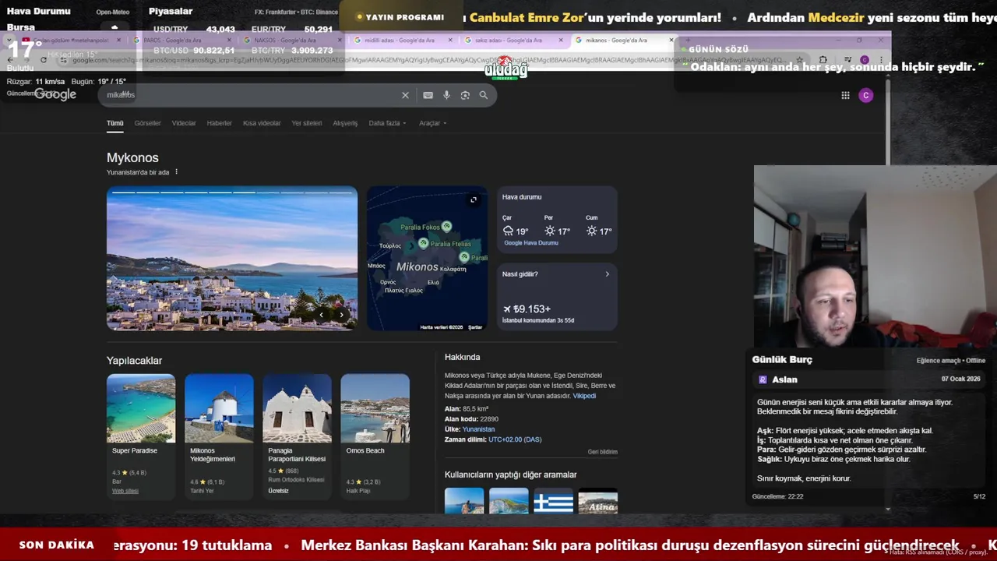Open more options beside 'Yunanistan'da bir ada'

[x=176, y=172]
